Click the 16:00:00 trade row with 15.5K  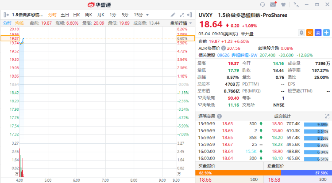230,151
